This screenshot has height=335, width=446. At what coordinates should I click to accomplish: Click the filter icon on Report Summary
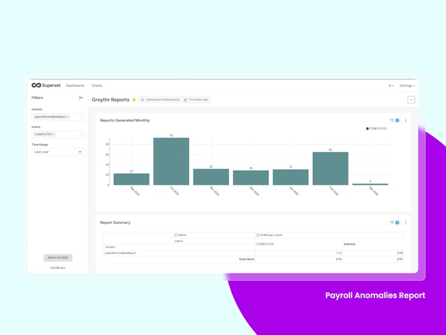tap(392, 223)
